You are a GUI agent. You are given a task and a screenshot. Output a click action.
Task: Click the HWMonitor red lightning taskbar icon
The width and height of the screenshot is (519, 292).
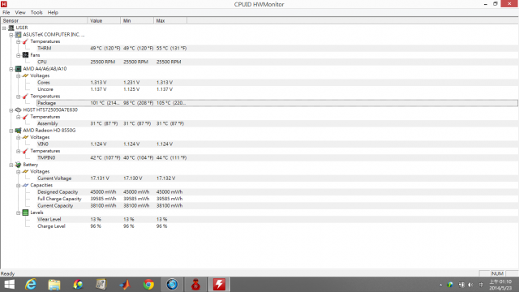(x=219, y=285)
